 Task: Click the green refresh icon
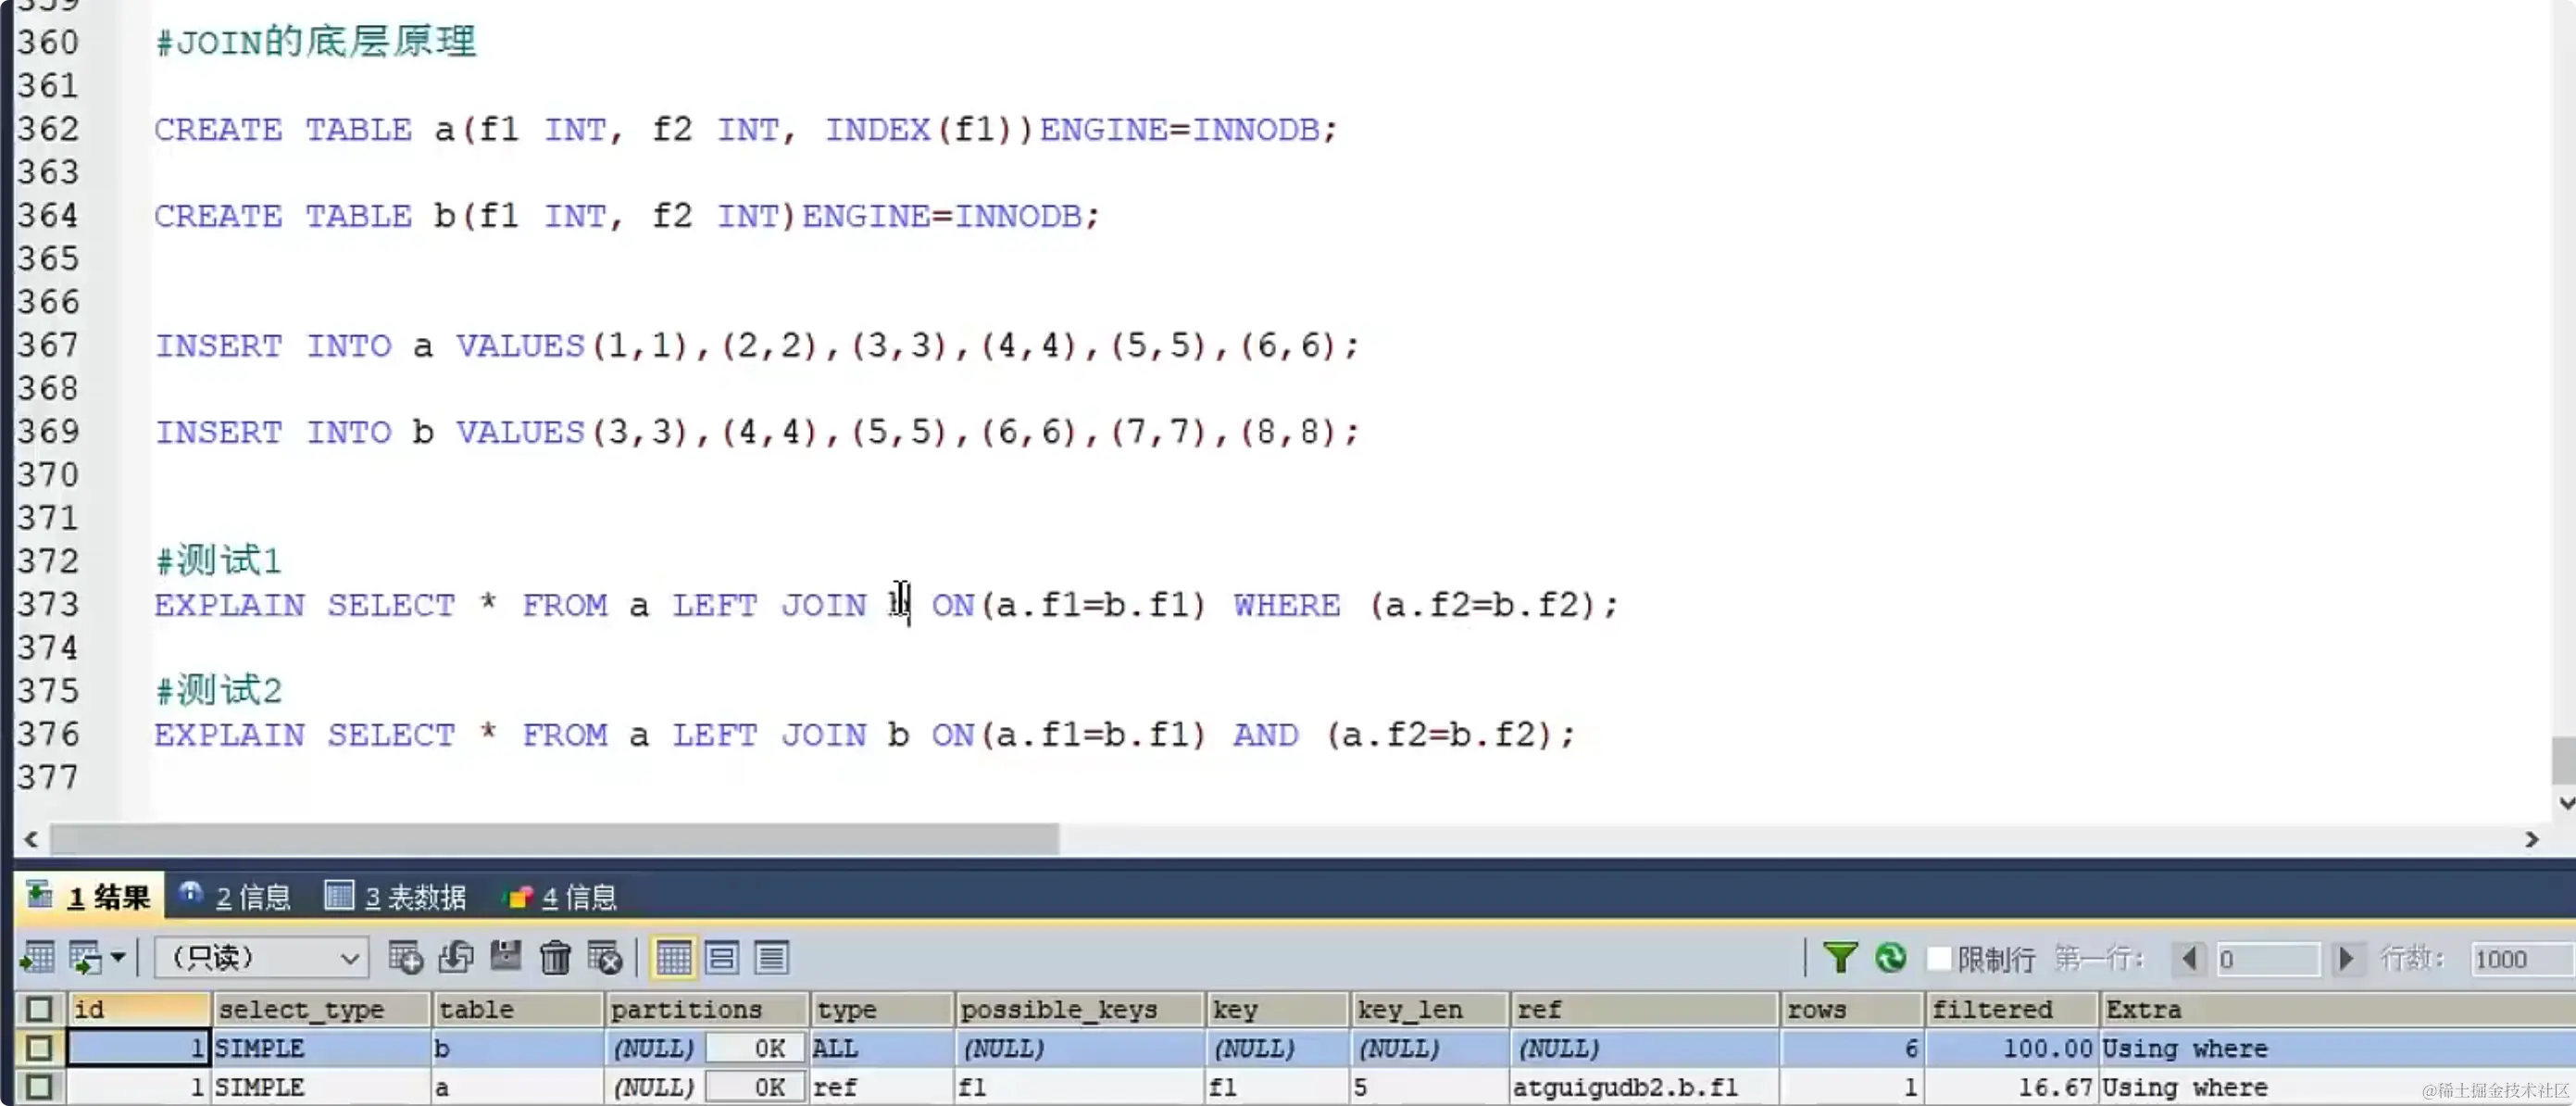1890,958
